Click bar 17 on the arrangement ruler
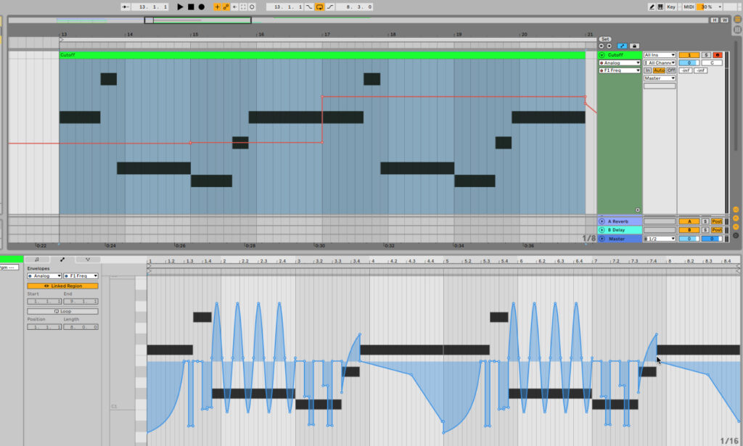743x446 pixels. click(x=326, y=34)
